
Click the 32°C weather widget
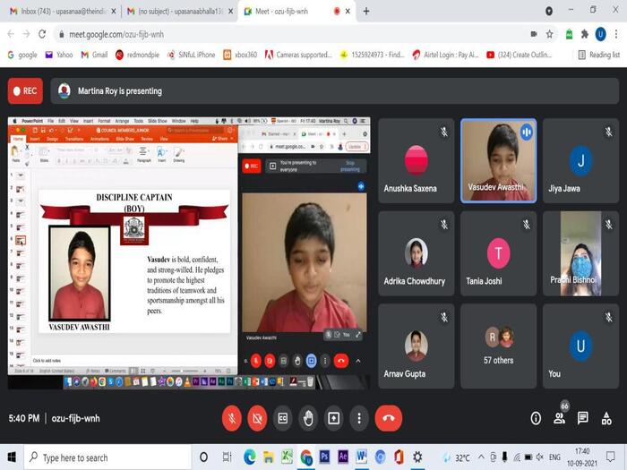pyautogui.click(x=457, y=457)
